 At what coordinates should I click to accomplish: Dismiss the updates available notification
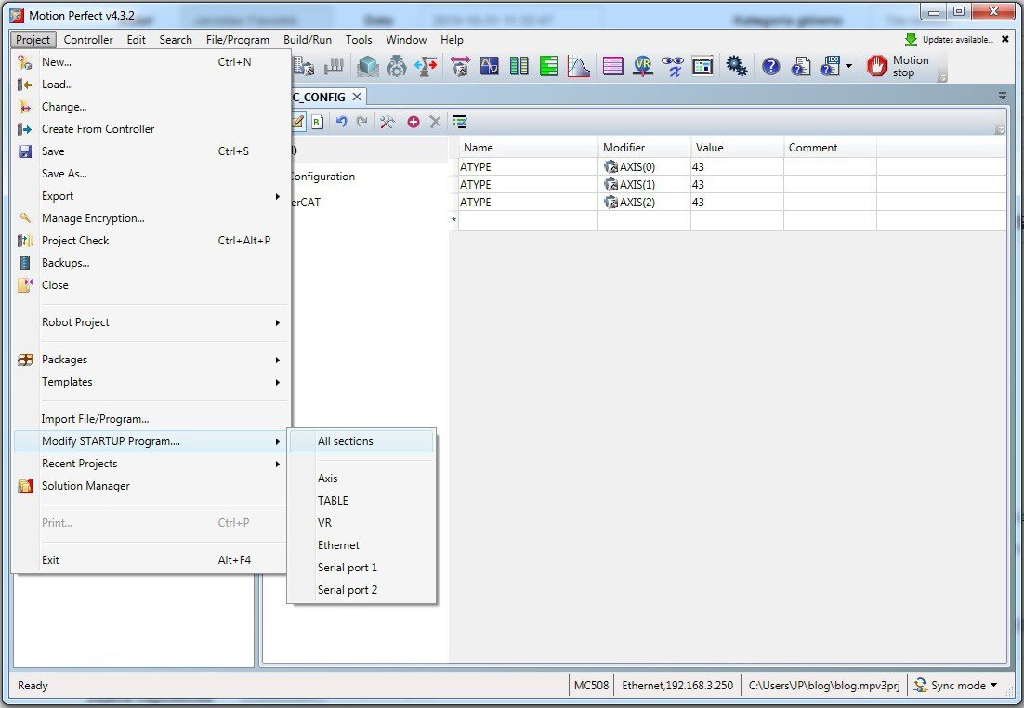(x=1005, y=39)
